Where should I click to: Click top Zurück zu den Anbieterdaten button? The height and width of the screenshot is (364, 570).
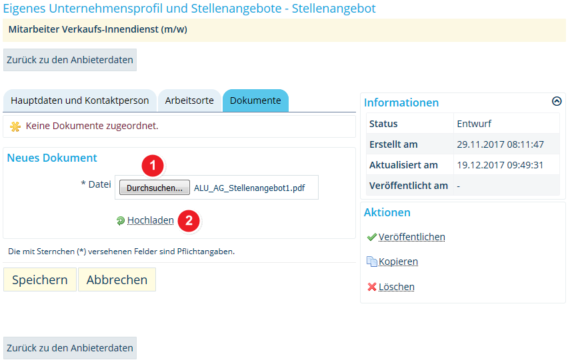[70, 60]
